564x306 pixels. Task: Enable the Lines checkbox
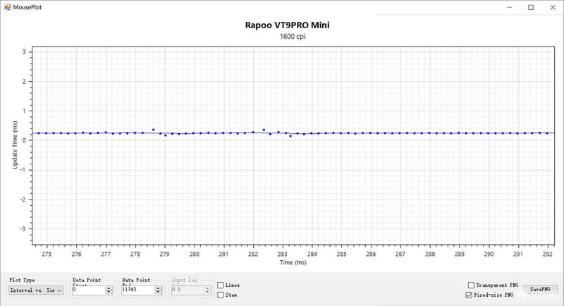coord(221,285)
